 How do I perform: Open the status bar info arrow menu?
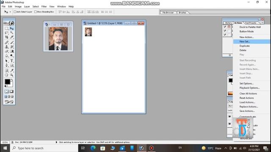click(x=56, y=142)
